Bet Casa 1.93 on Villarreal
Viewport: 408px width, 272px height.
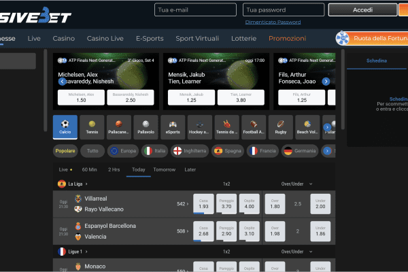tap(203, 204)
